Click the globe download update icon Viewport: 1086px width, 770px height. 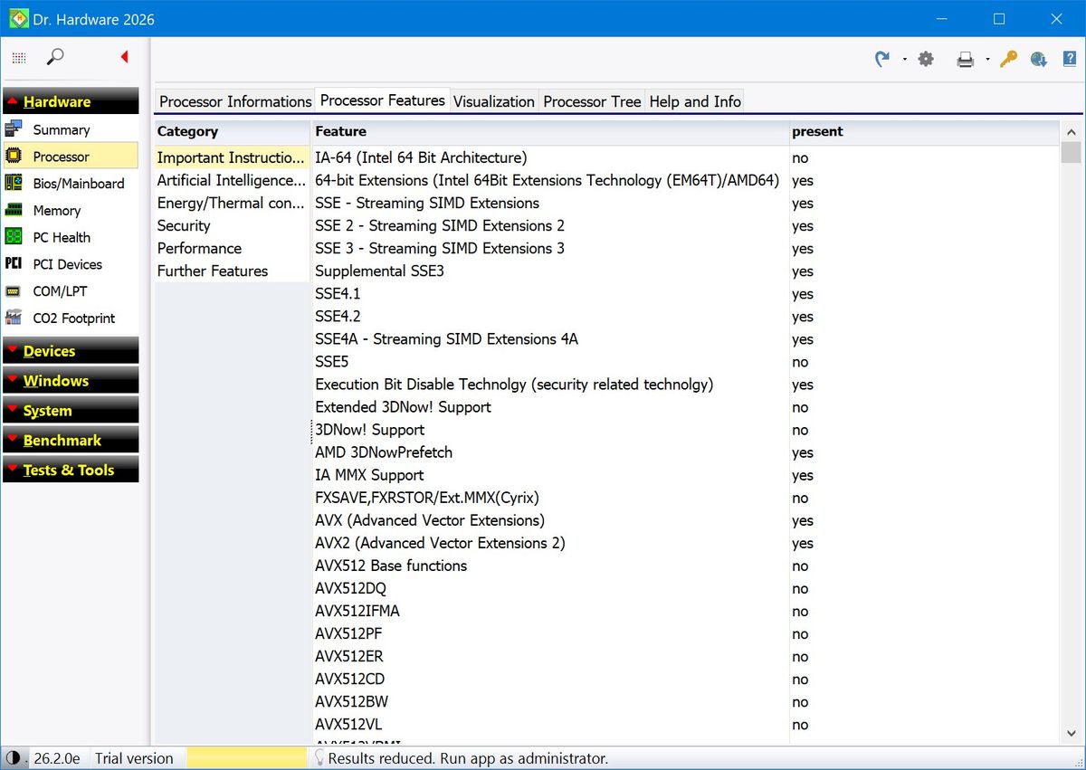1038,59
